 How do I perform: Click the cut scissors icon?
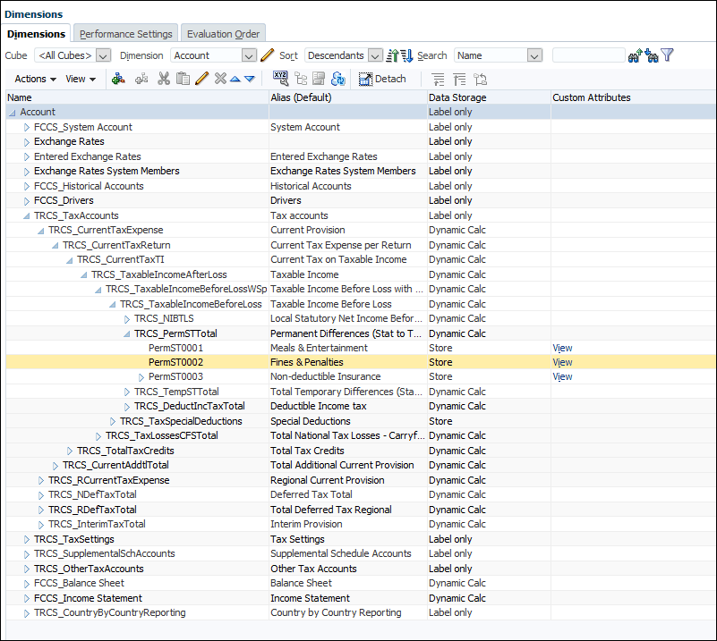[164, 79]
